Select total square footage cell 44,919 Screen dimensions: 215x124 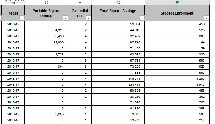pyautogui.click(x=118, y=30)
